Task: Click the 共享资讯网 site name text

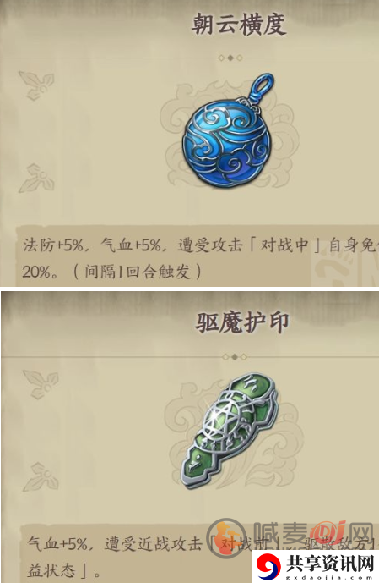Action: (329, 564)
